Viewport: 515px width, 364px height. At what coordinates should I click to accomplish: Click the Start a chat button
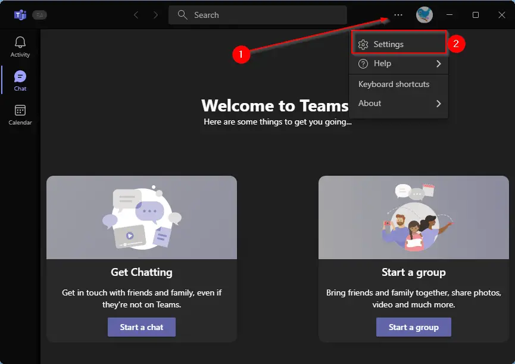point(142,327)
